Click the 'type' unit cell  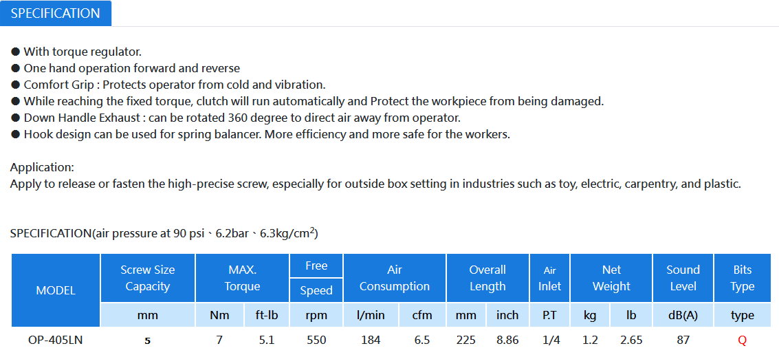point(743,315)
